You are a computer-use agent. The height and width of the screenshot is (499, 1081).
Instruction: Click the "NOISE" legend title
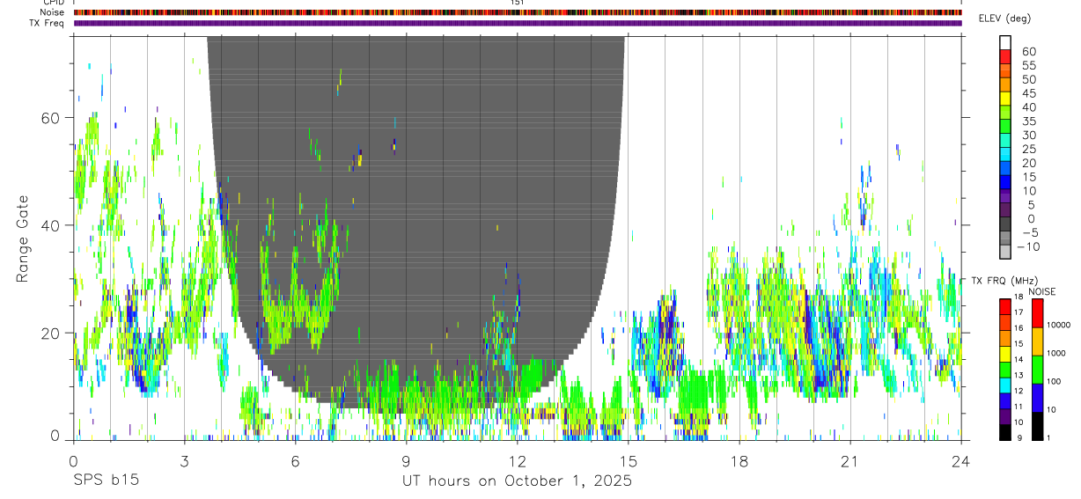coord(1043,291)
